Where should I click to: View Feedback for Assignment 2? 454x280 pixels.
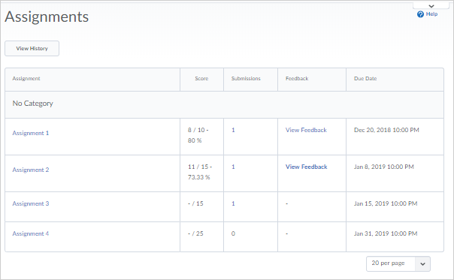pyautogui.click(x=307, y=167)
